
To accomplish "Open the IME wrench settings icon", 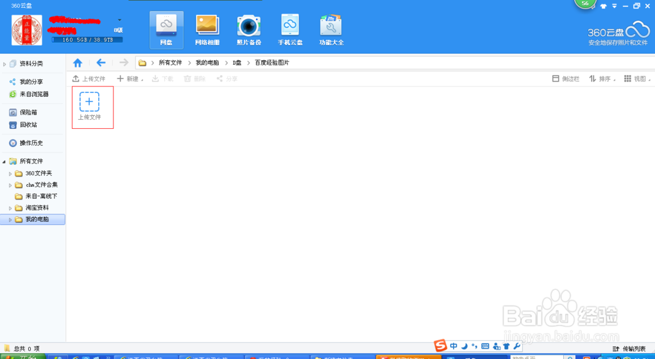I will [516, 346].
